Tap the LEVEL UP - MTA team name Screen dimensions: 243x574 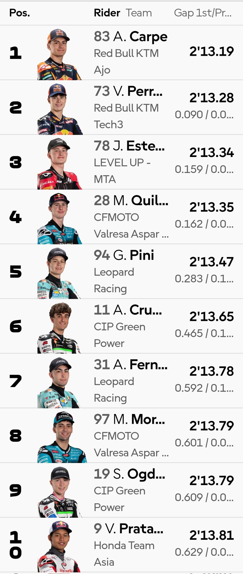pos(122,171)
